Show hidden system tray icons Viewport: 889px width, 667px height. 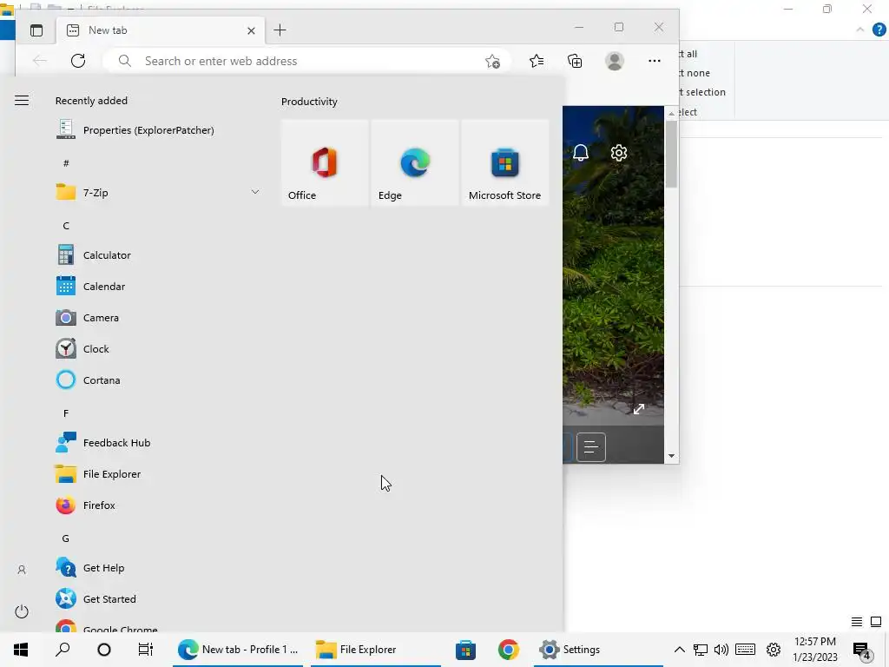(679, 650)
